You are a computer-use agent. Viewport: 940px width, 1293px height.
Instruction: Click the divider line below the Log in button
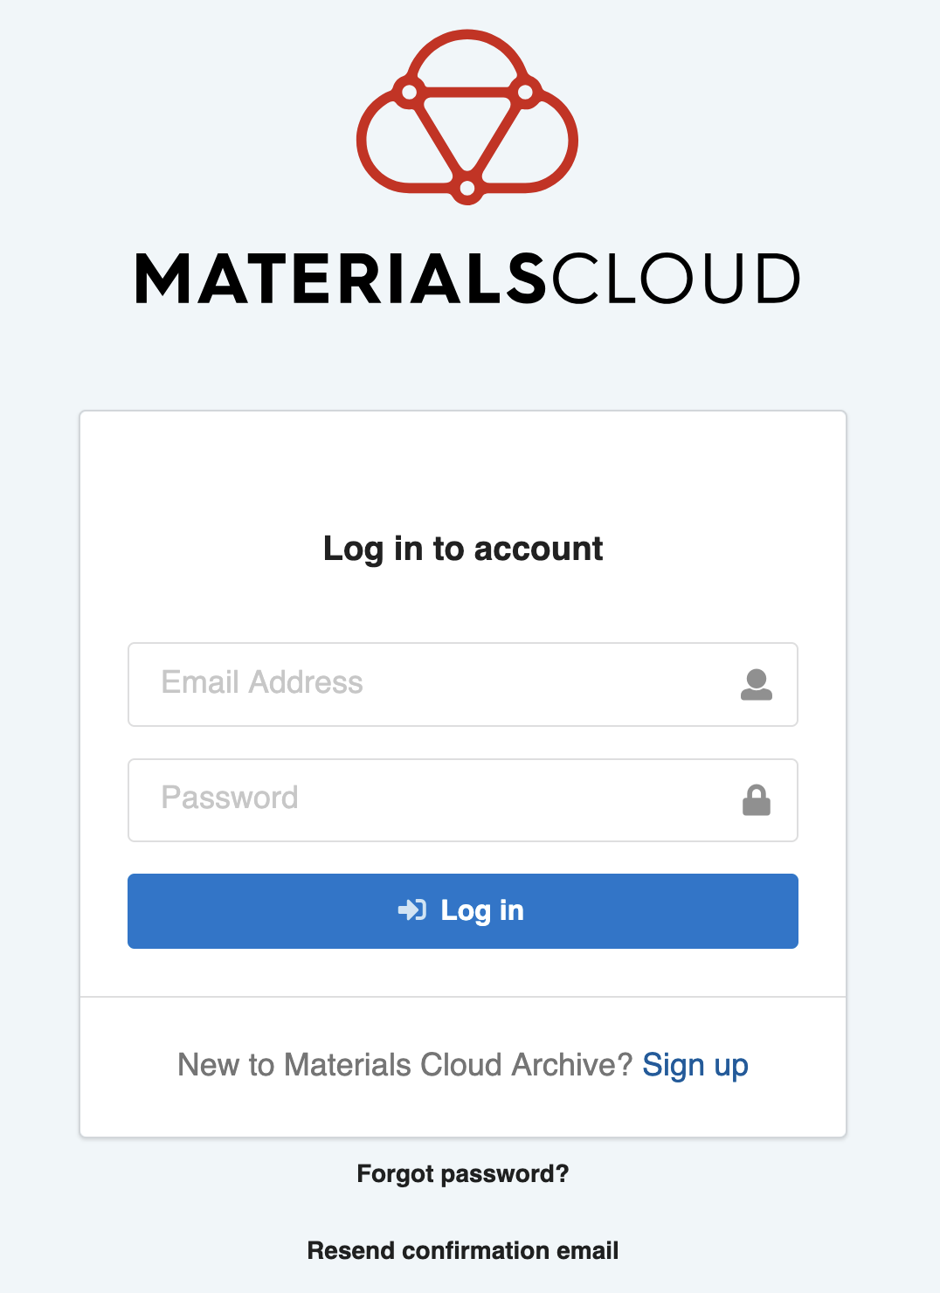tap(463, 997)
